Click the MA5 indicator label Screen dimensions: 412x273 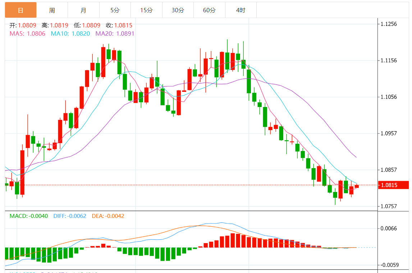[27, 33]
